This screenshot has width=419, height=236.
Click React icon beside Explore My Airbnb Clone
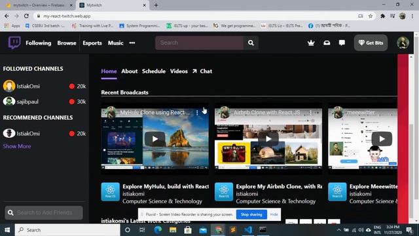224,191
